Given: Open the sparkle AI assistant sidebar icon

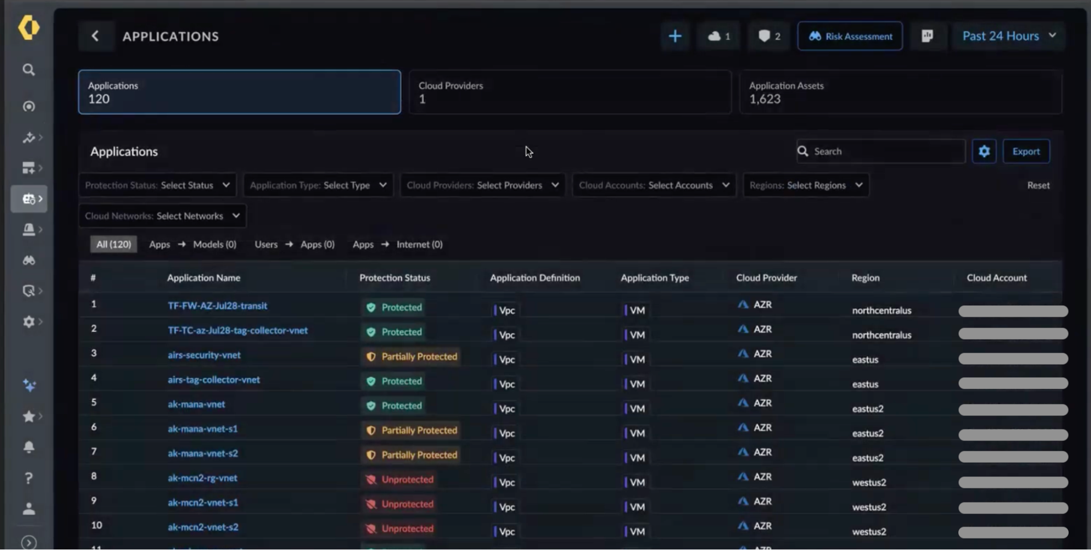Looking at the screenshot, I should pos(29,385).
